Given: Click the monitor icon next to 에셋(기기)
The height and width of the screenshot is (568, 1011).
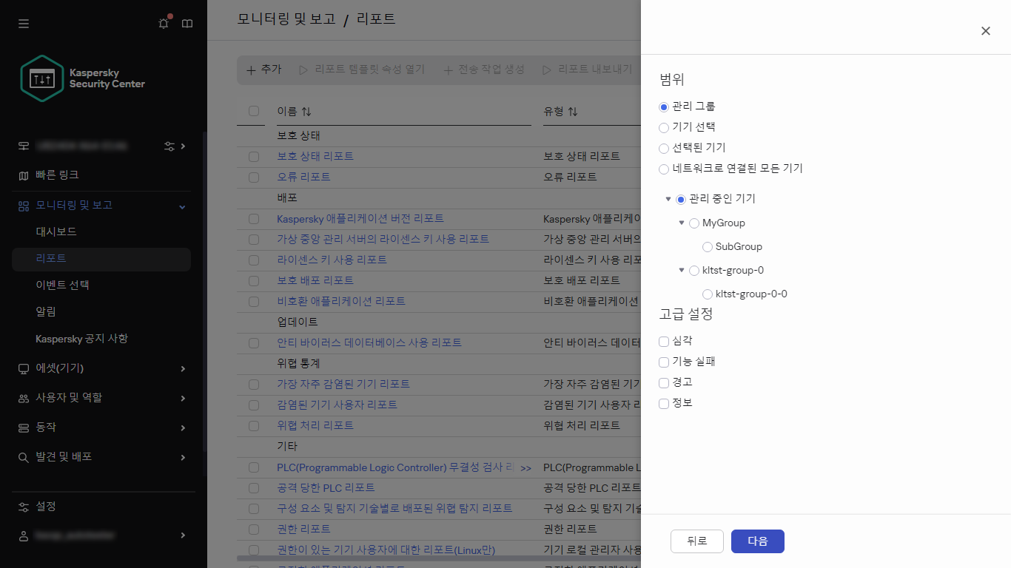Looking at the screenshot, I should pos(23,368).
